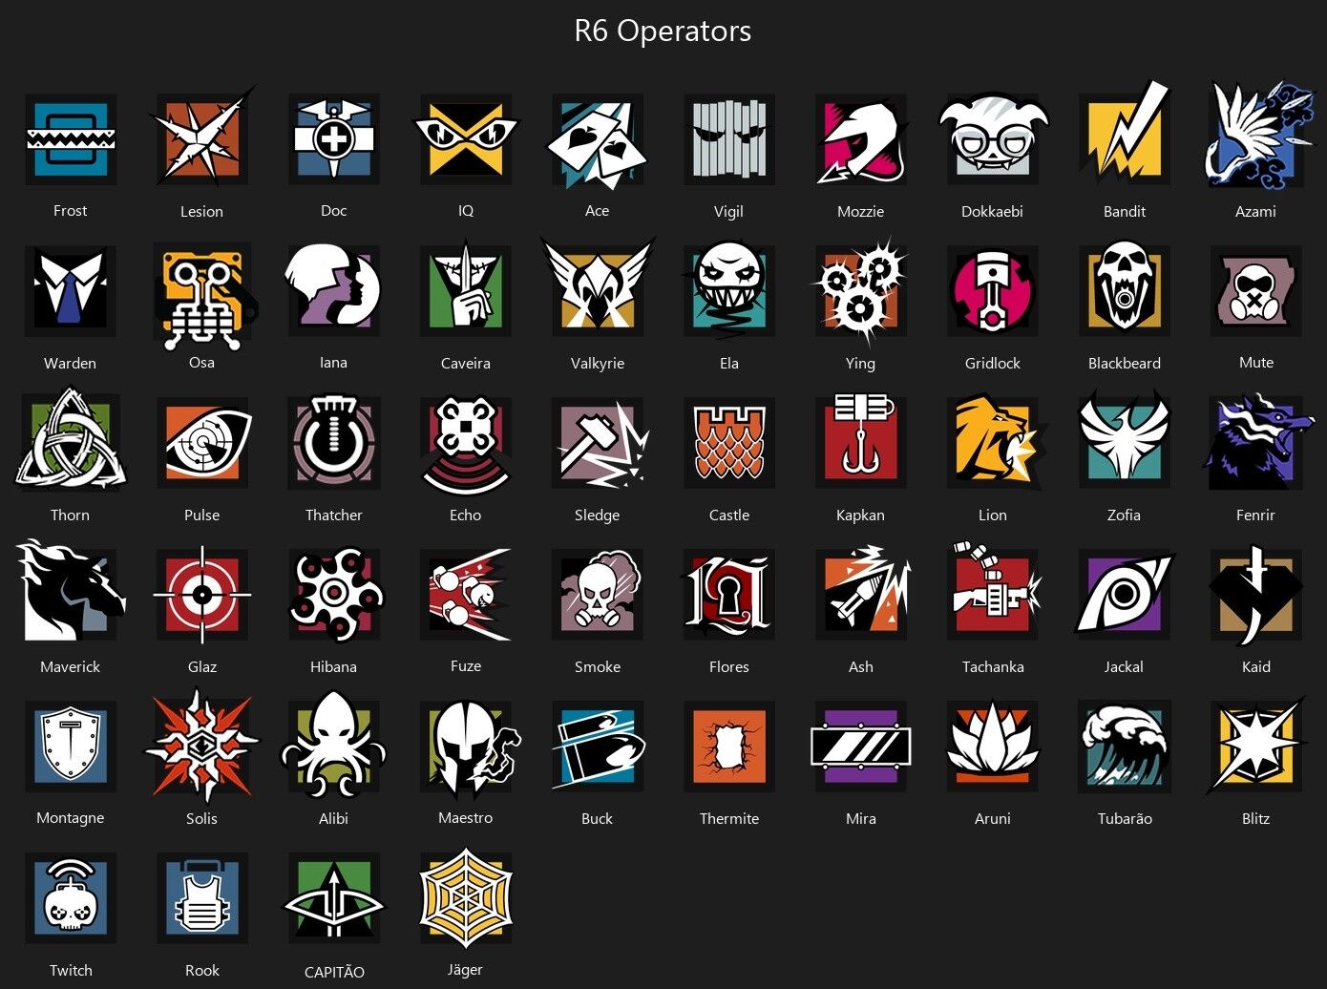Image resolution: width=1327 pixels, height=989 pixels.
Task: Click the Tachanka operator icon
Action: point(993,592)
